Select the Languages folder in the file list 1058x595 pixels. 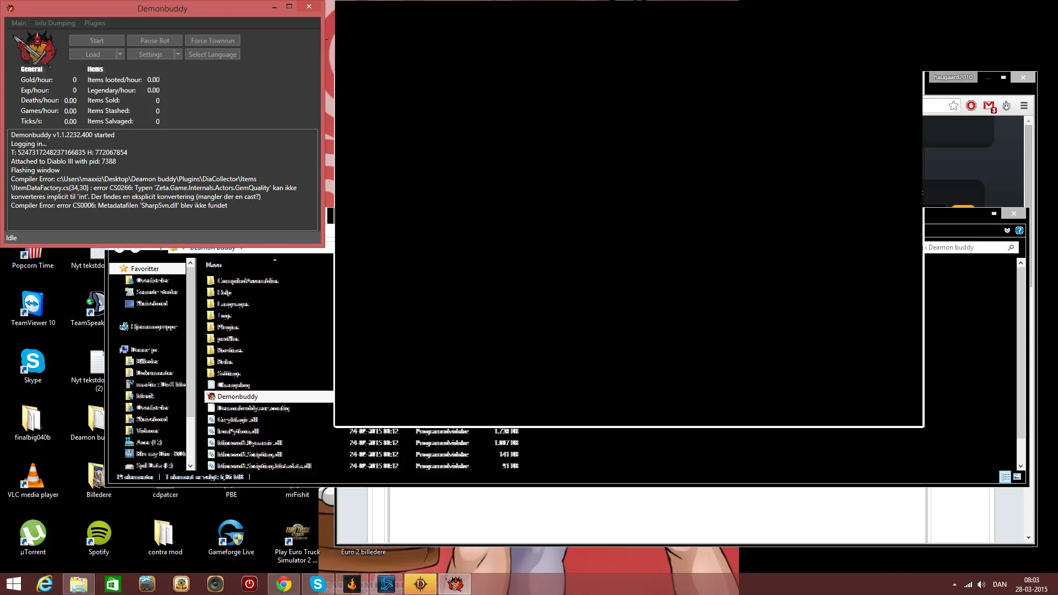[x=233, y=304]
